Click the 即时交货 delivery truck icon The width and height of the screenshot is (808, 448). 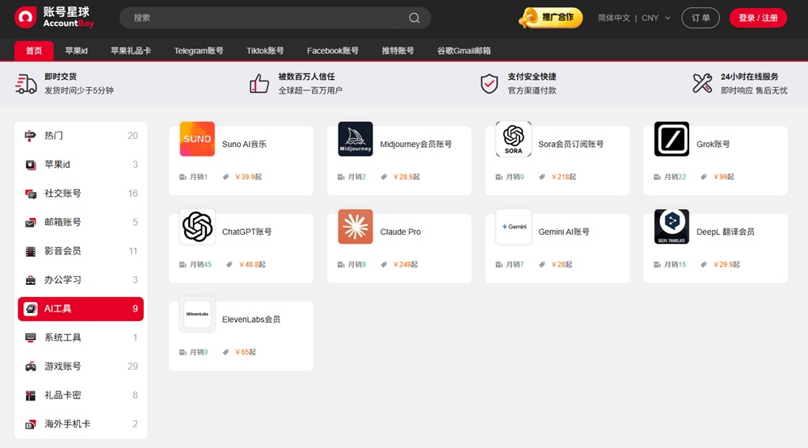[x=26, y=83]
